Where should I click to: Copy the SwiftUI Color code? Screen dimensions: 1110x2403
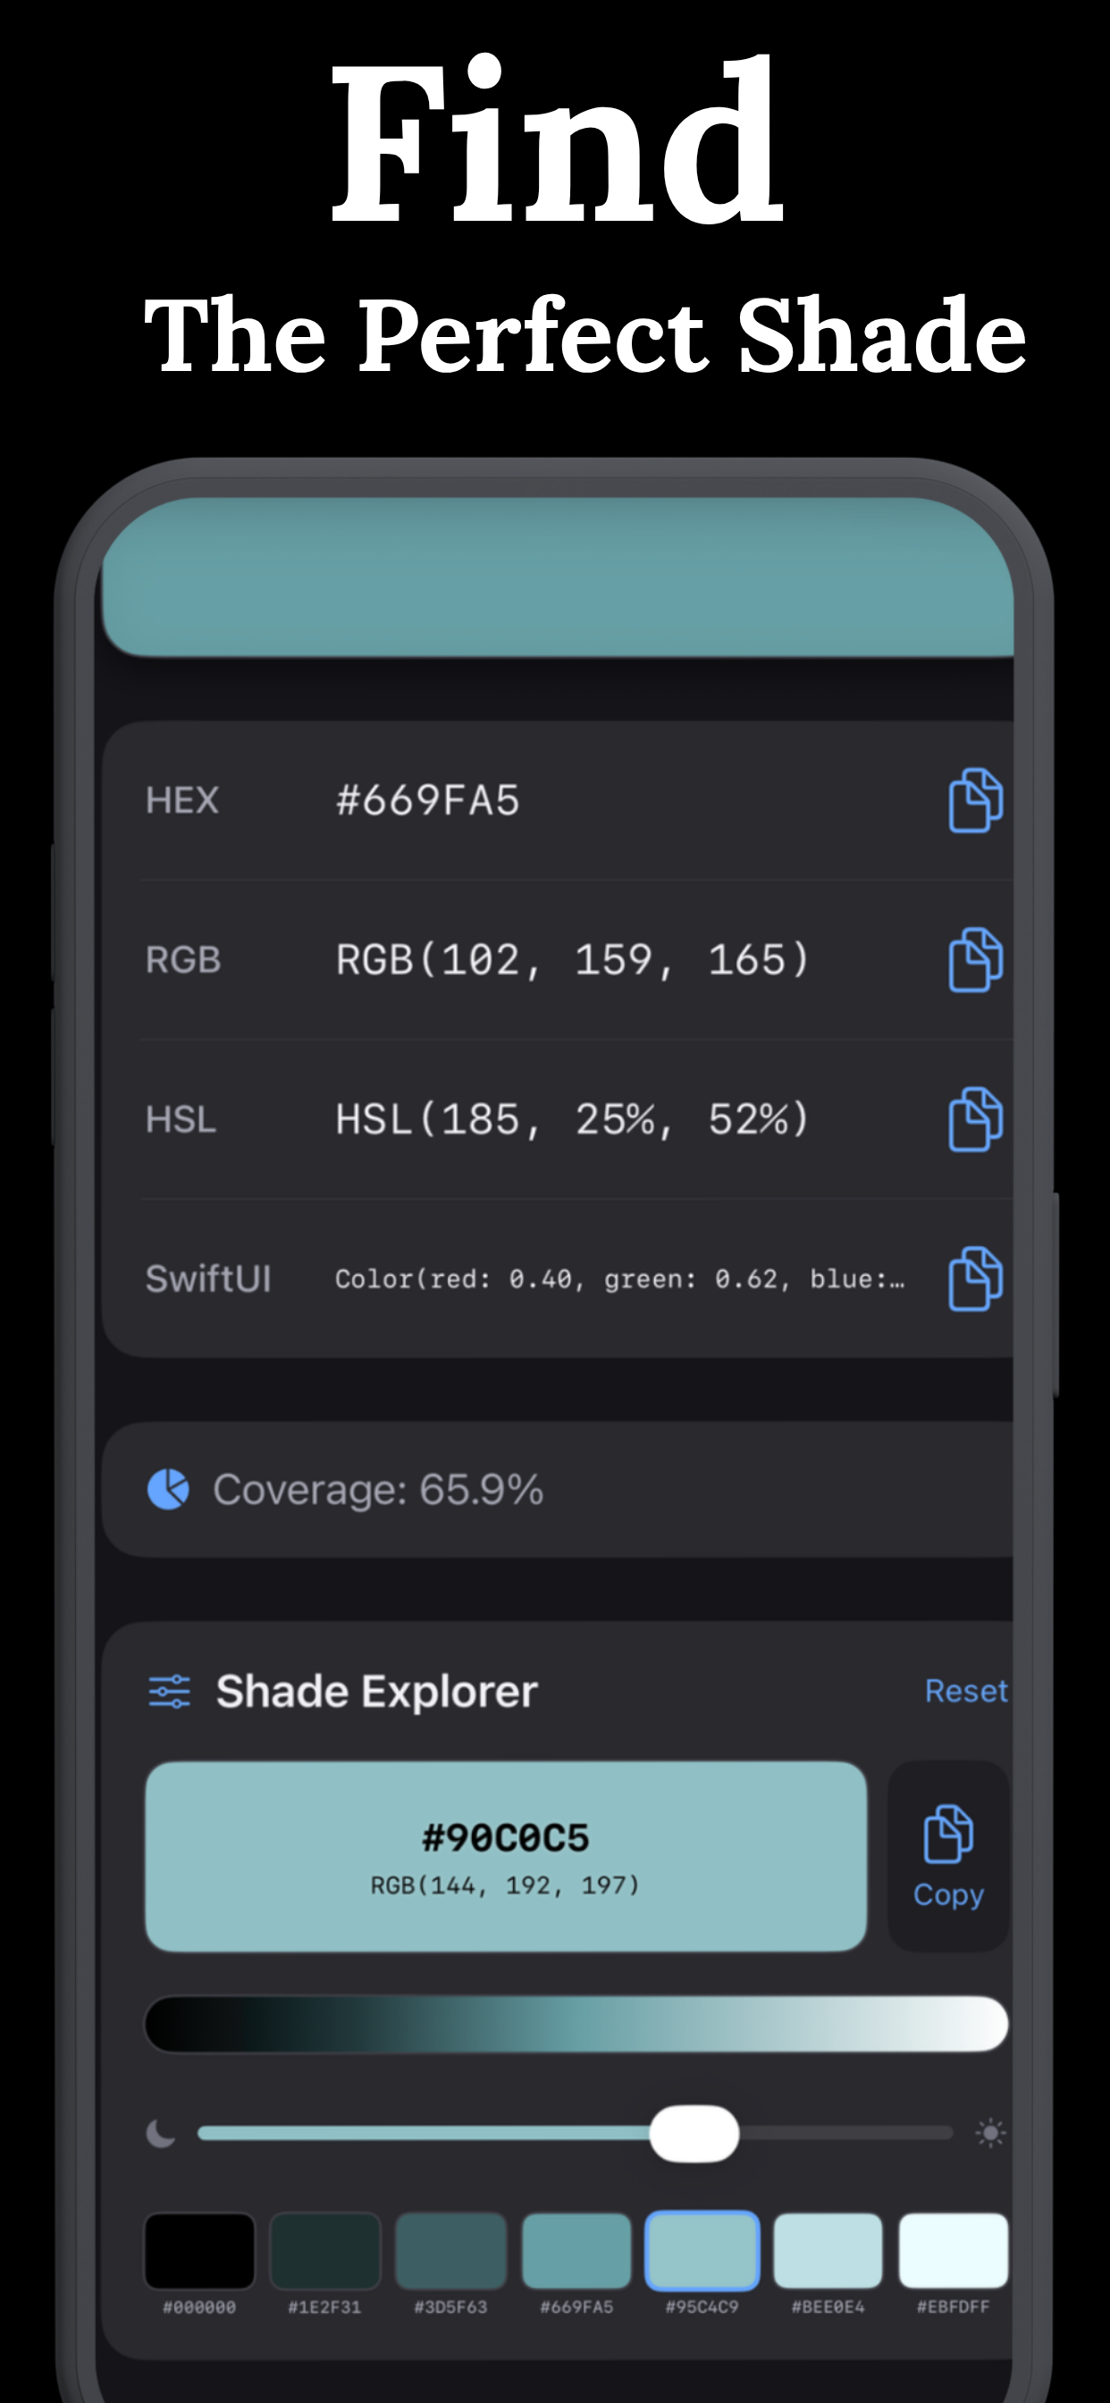[975, 1279]
